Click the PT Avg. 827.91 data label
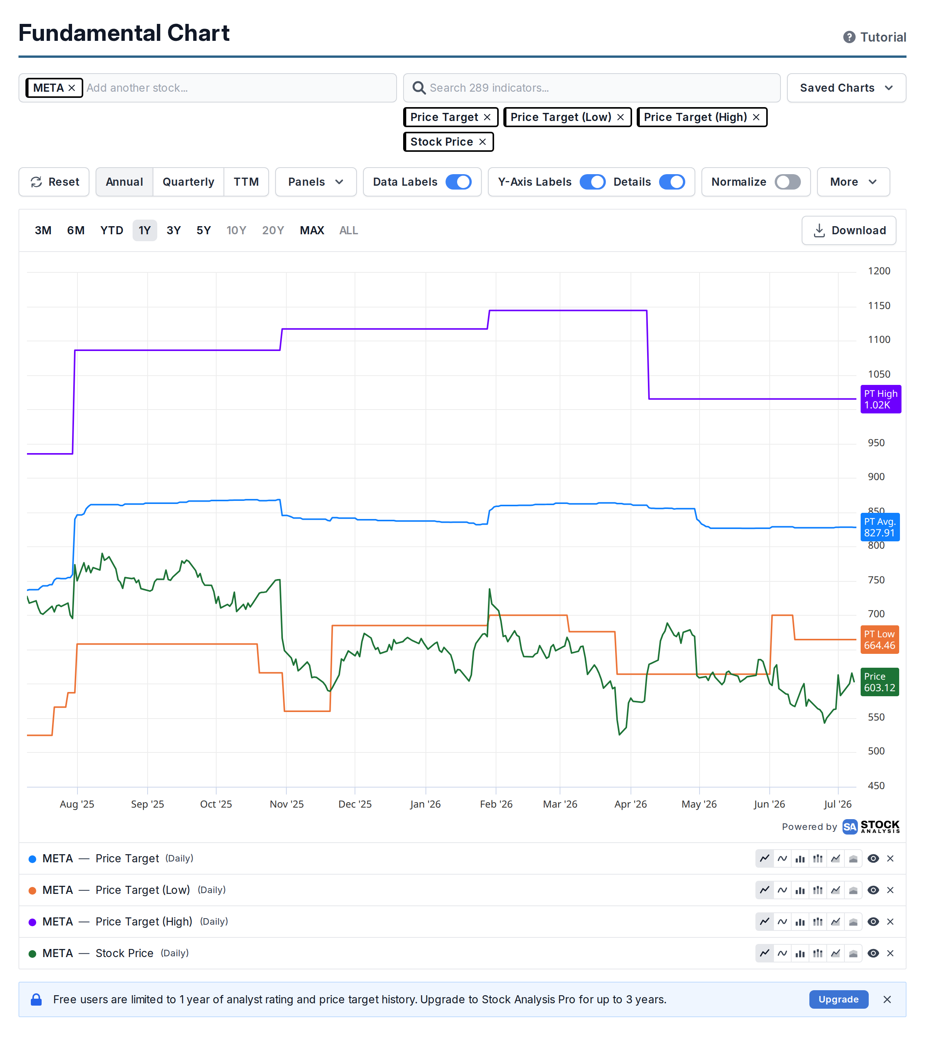 [880, 527]
